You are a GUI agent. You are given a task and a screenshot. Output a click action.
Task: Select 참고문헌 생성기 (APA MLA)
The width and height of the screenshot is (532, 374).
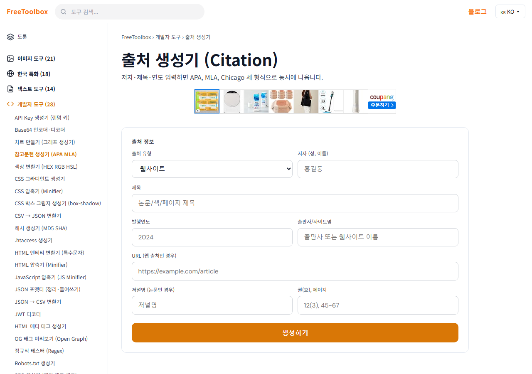click(46, 154)
